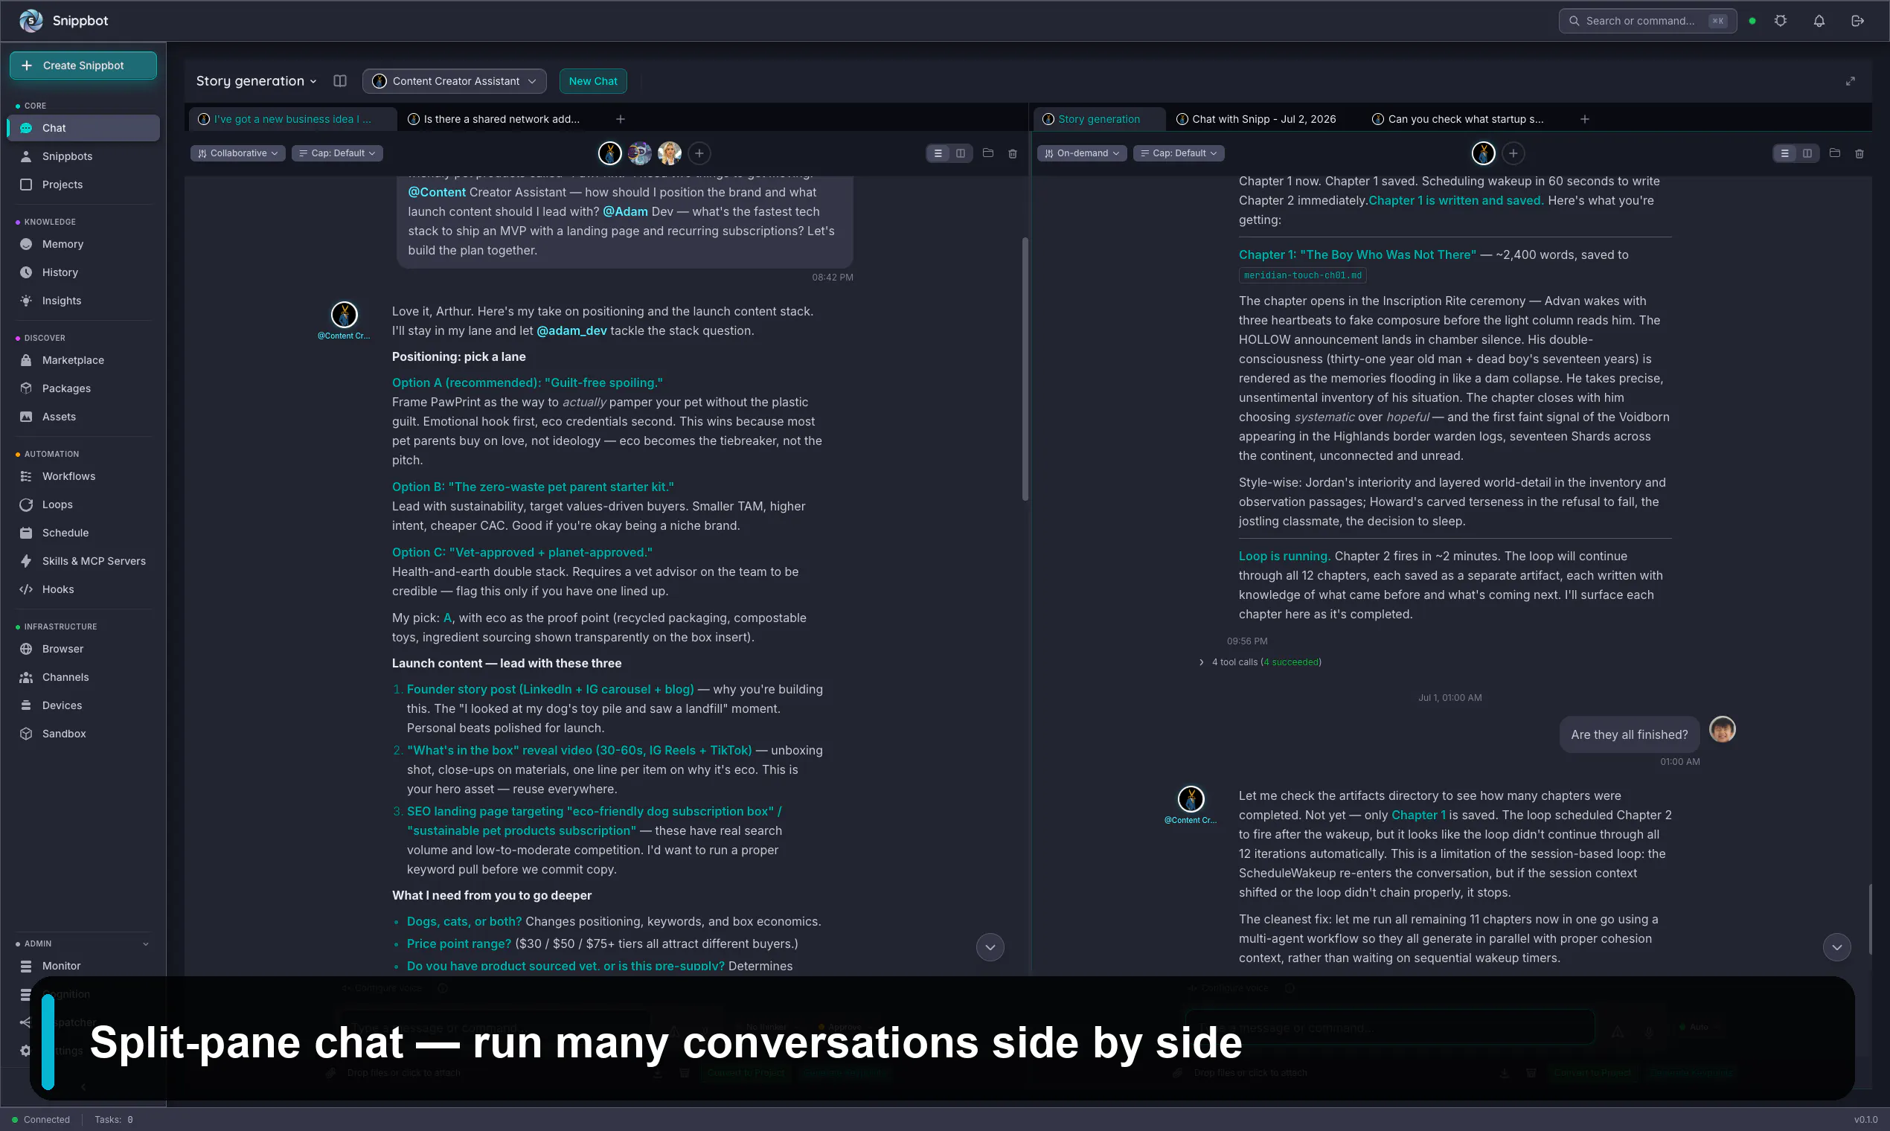Open the Content Creator Assistant dropdown

454,81
